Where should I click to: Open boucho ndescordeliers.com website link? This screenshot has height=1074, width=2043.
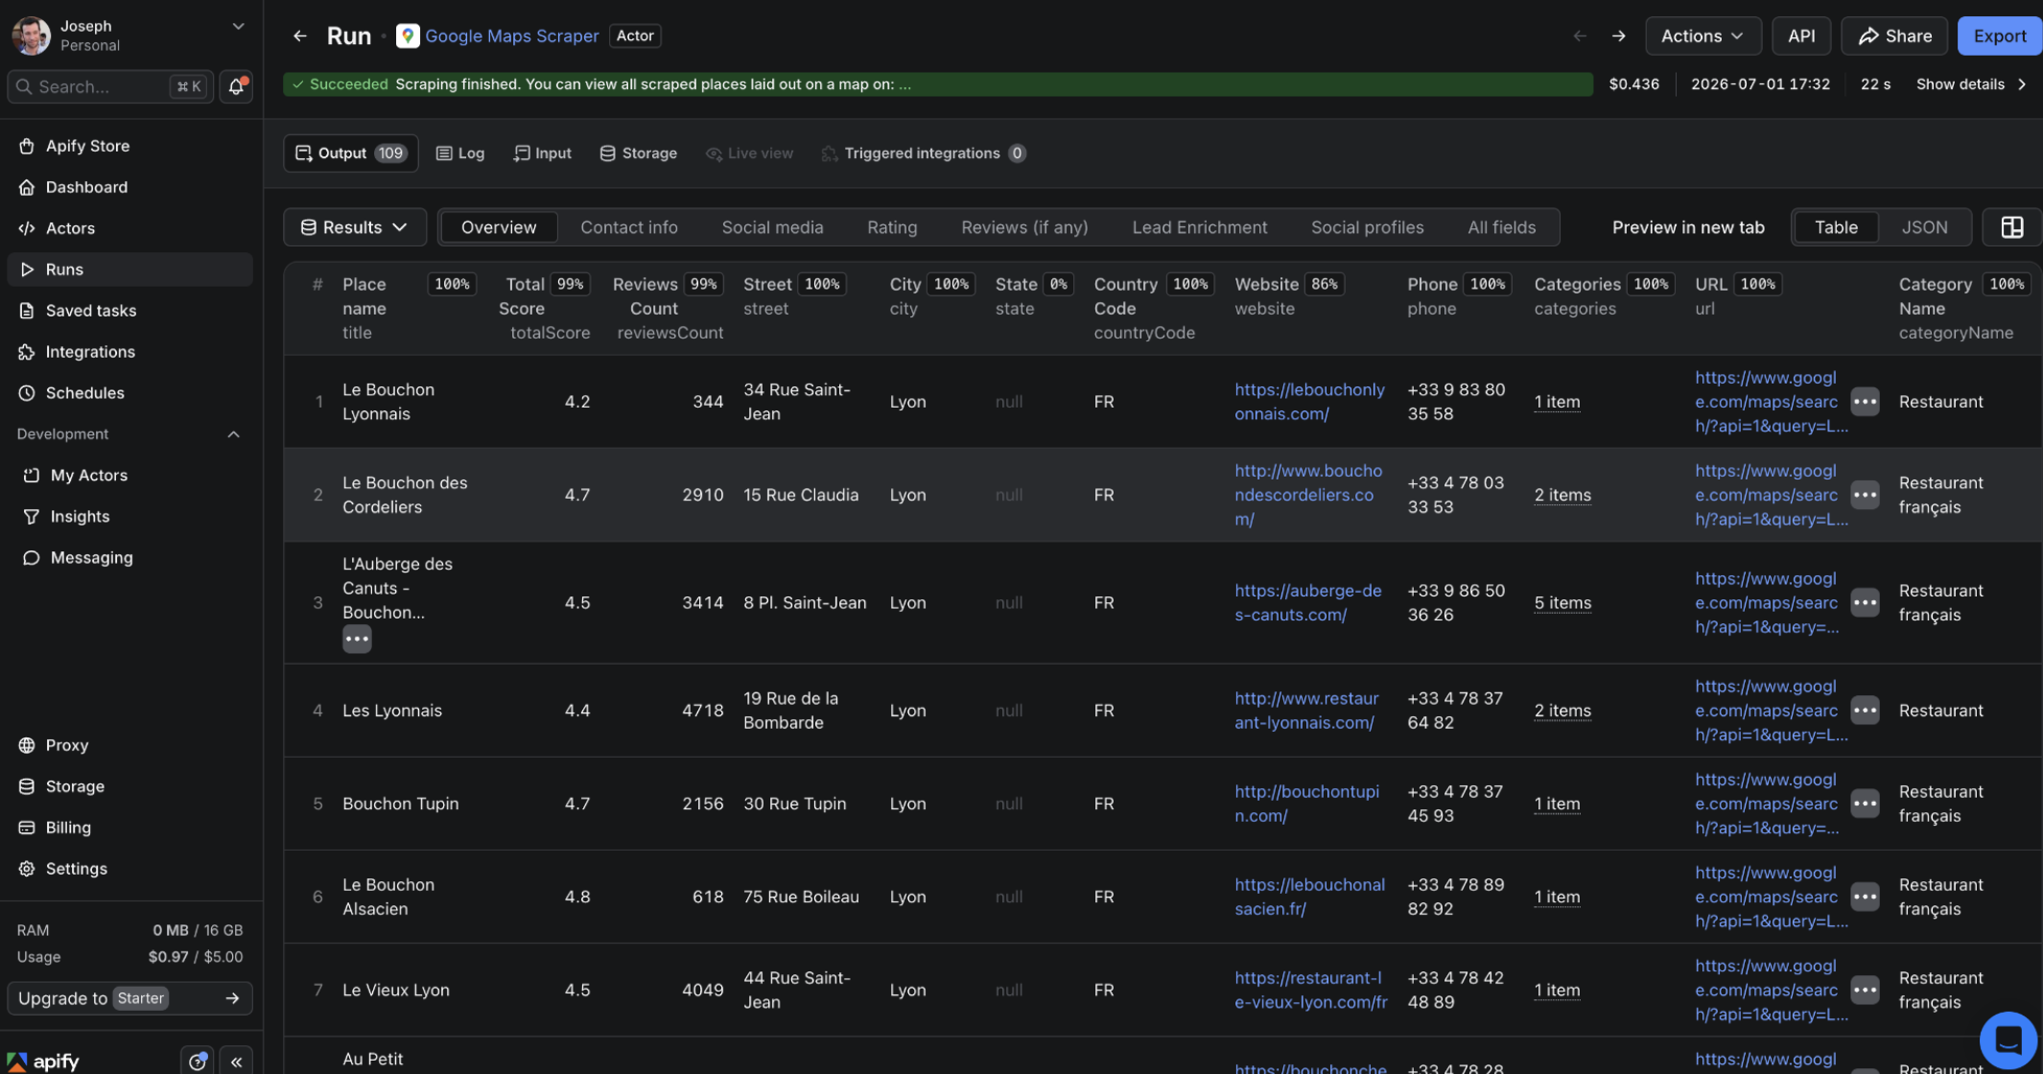tap(1308, 495)
